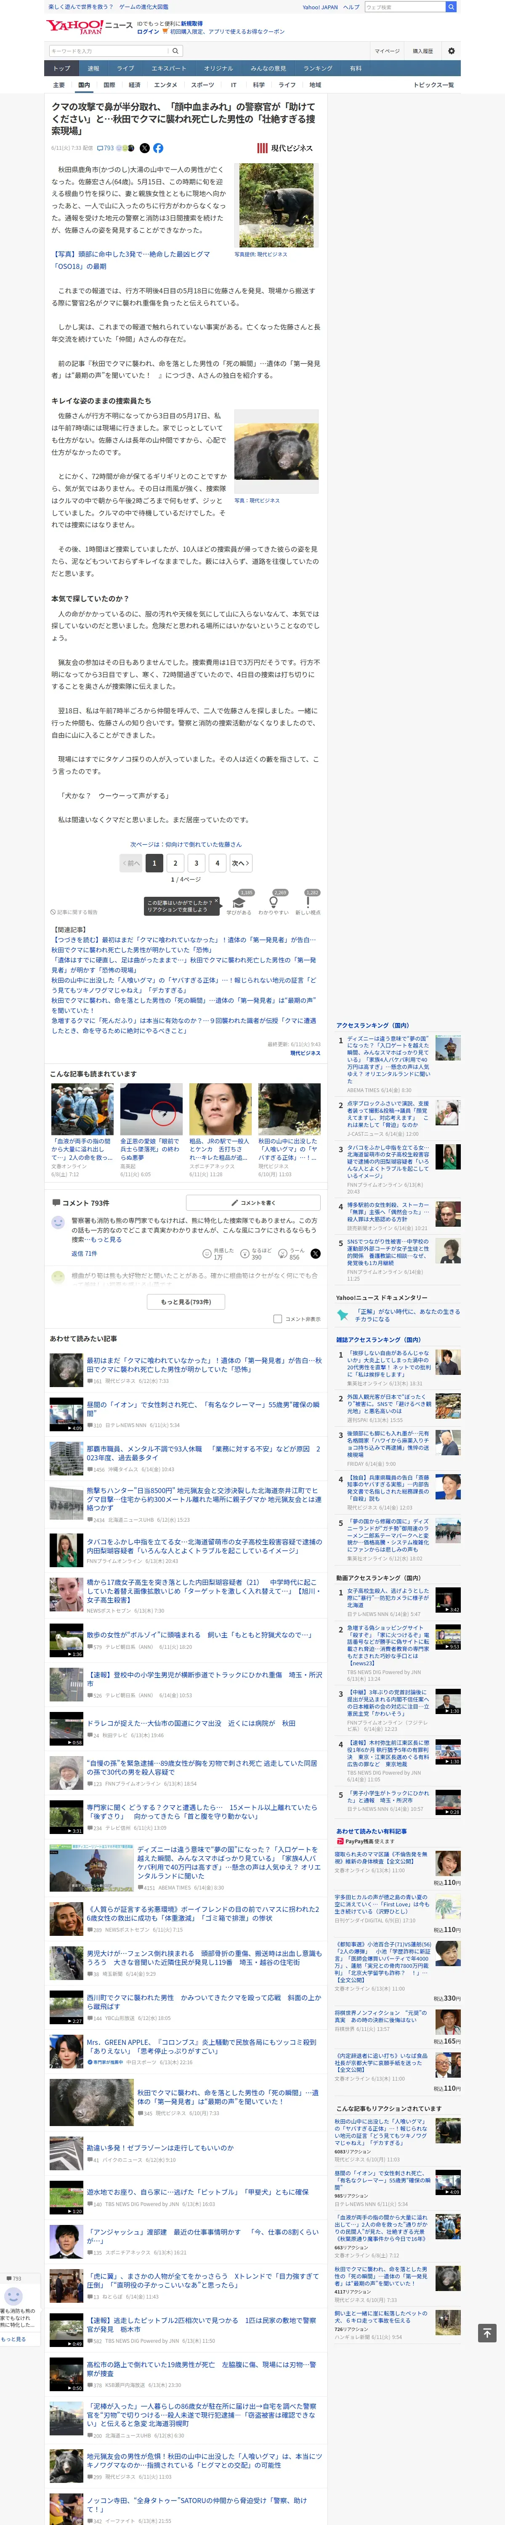Click the なるほど reaction on first comment
505x2525 pixels.
click(x=255, y=1254)
